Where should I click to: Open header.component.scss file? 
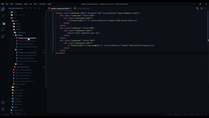coord(27,55)
